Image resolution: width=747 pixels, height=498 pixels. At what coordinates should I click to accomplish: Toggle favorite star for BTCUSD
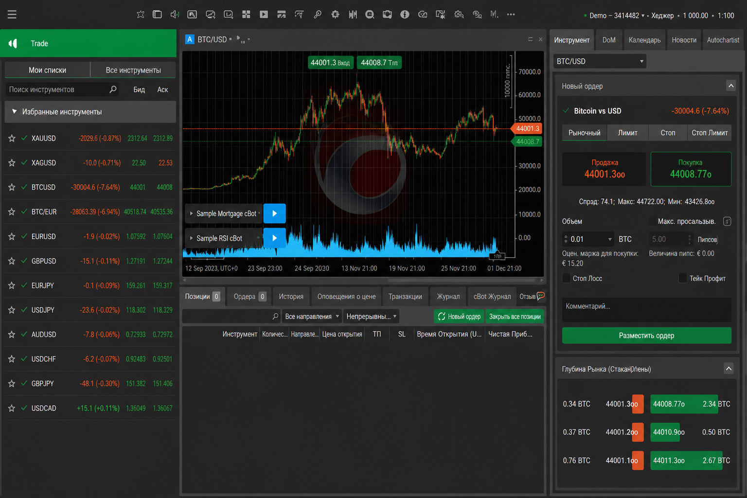(12, 187)
